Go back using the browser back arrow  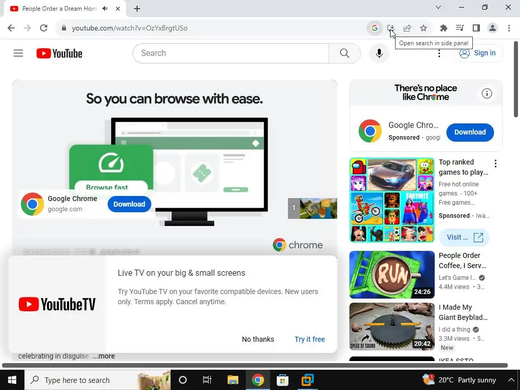point(11,28)
